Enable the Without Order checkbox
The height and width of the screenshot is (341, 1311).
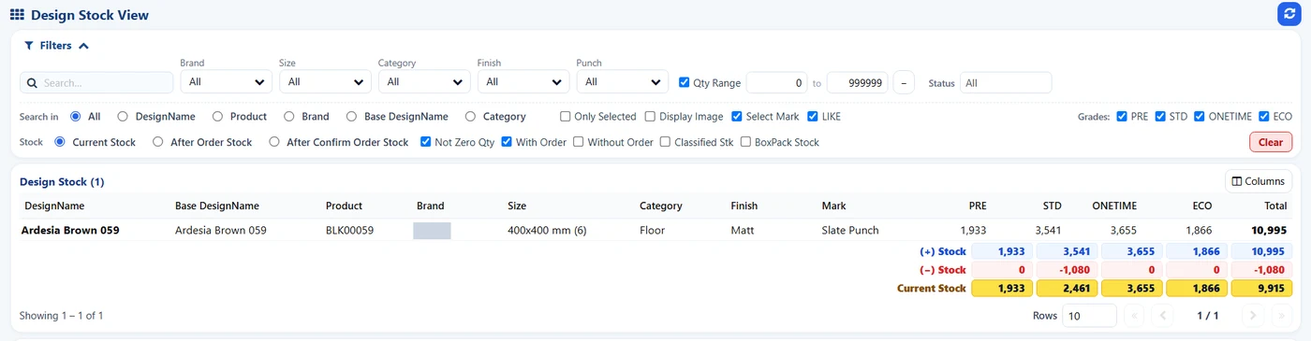(x=579, y=142)
